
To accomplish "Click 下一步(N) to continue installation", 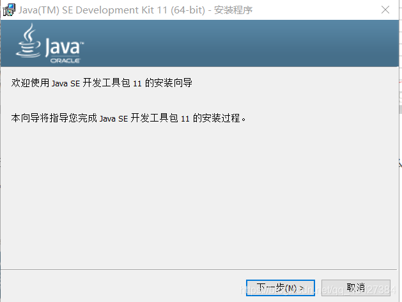I will (280, 288).
